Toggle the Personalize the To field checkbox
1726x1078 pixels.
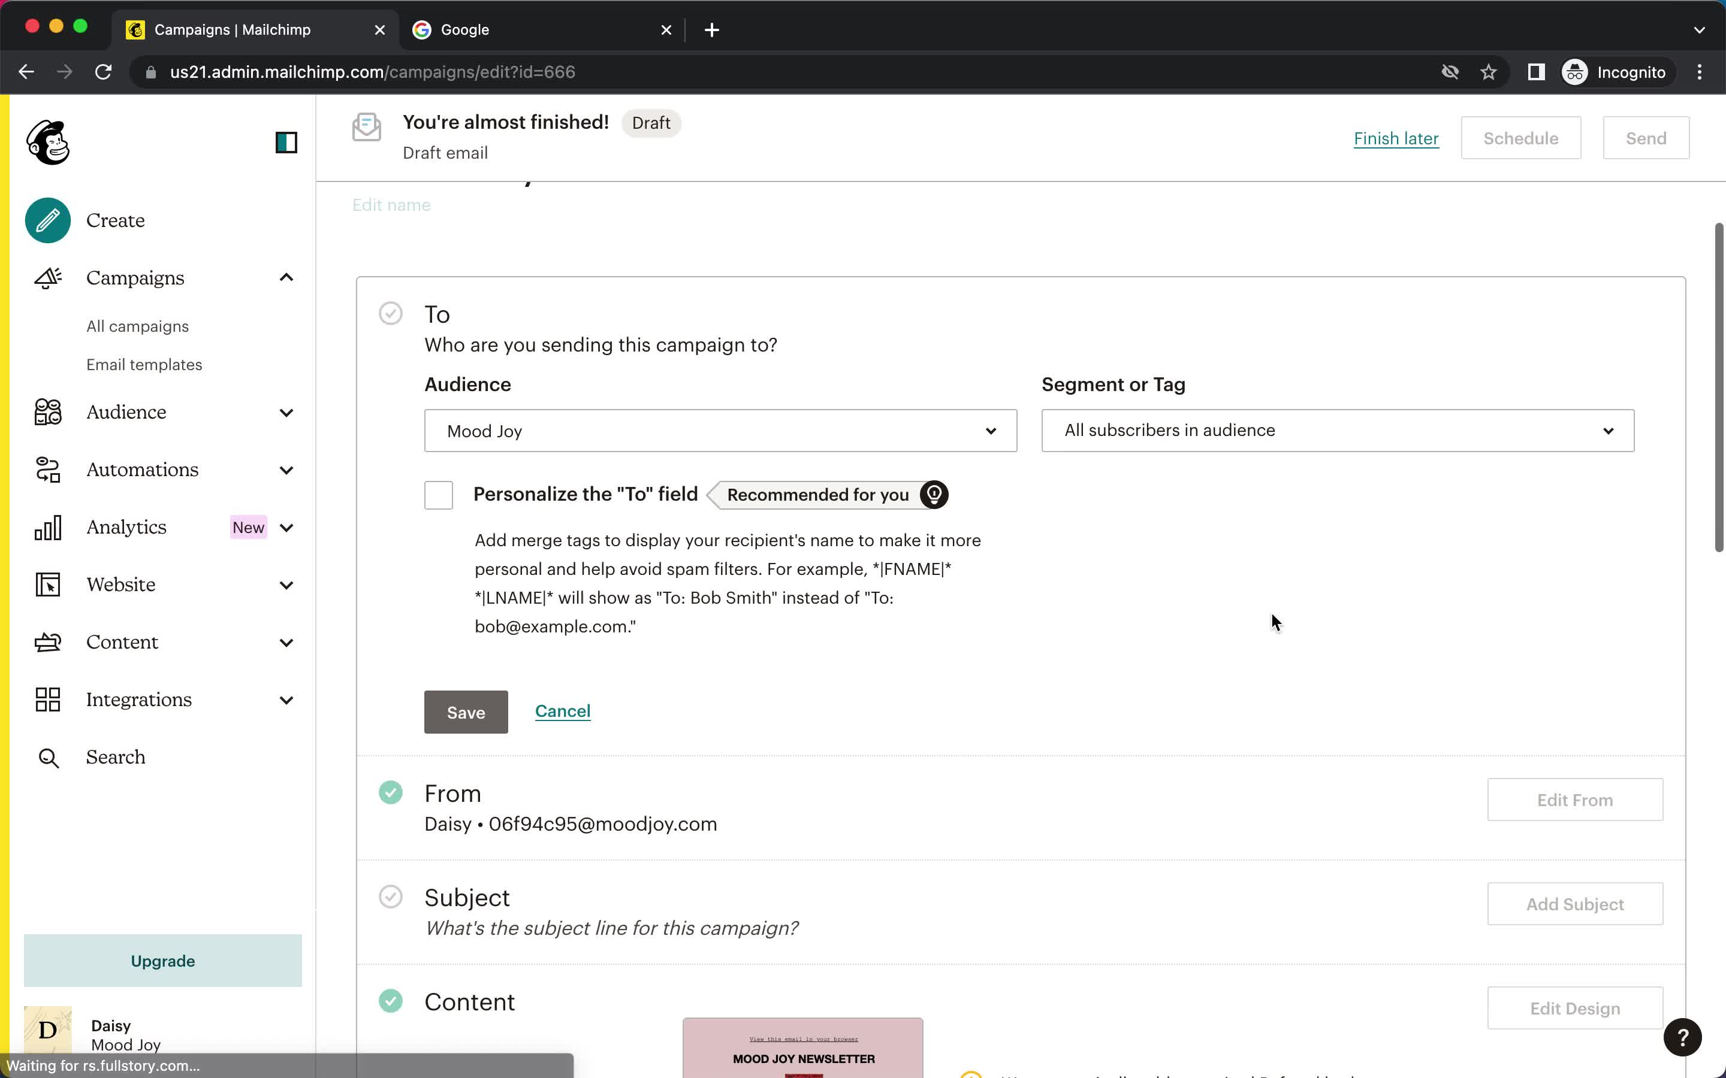coord(439,494)
